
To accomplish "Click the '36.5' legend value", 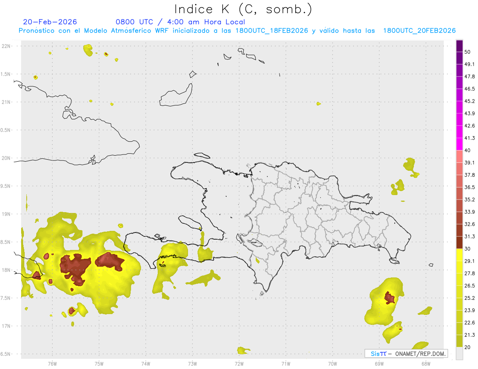I will click(x=470, y=187).
